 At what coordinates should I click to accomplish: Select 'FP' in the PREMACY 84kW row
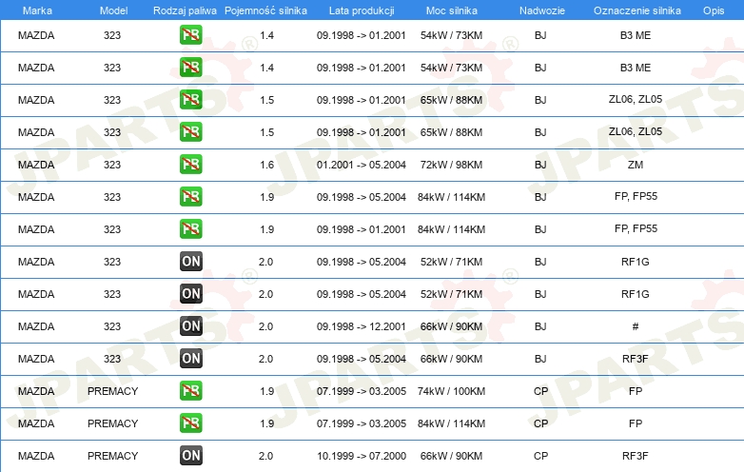[x=636, y=423]
